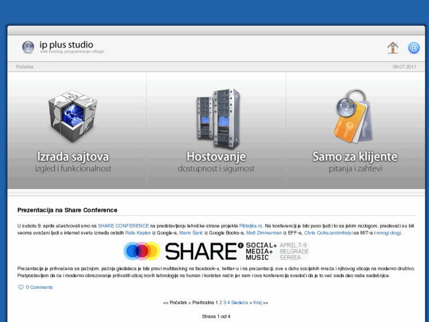429x322 pixels.
Task: Open the blue @ contact icon
Action: (x=414, y=48)
